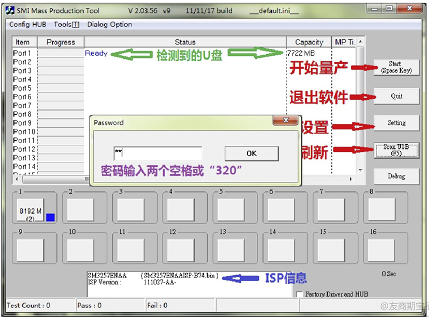Focus the password input field
Screen dimensions: 429x317
(x=158, y=153)
